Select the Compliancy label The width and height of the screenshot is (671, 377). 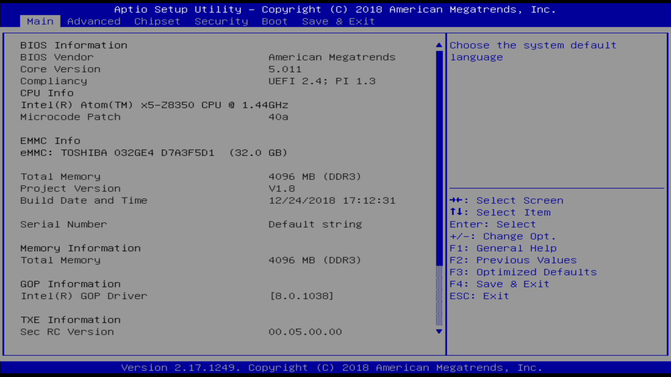pyautogui.click(x=53, y=81)
